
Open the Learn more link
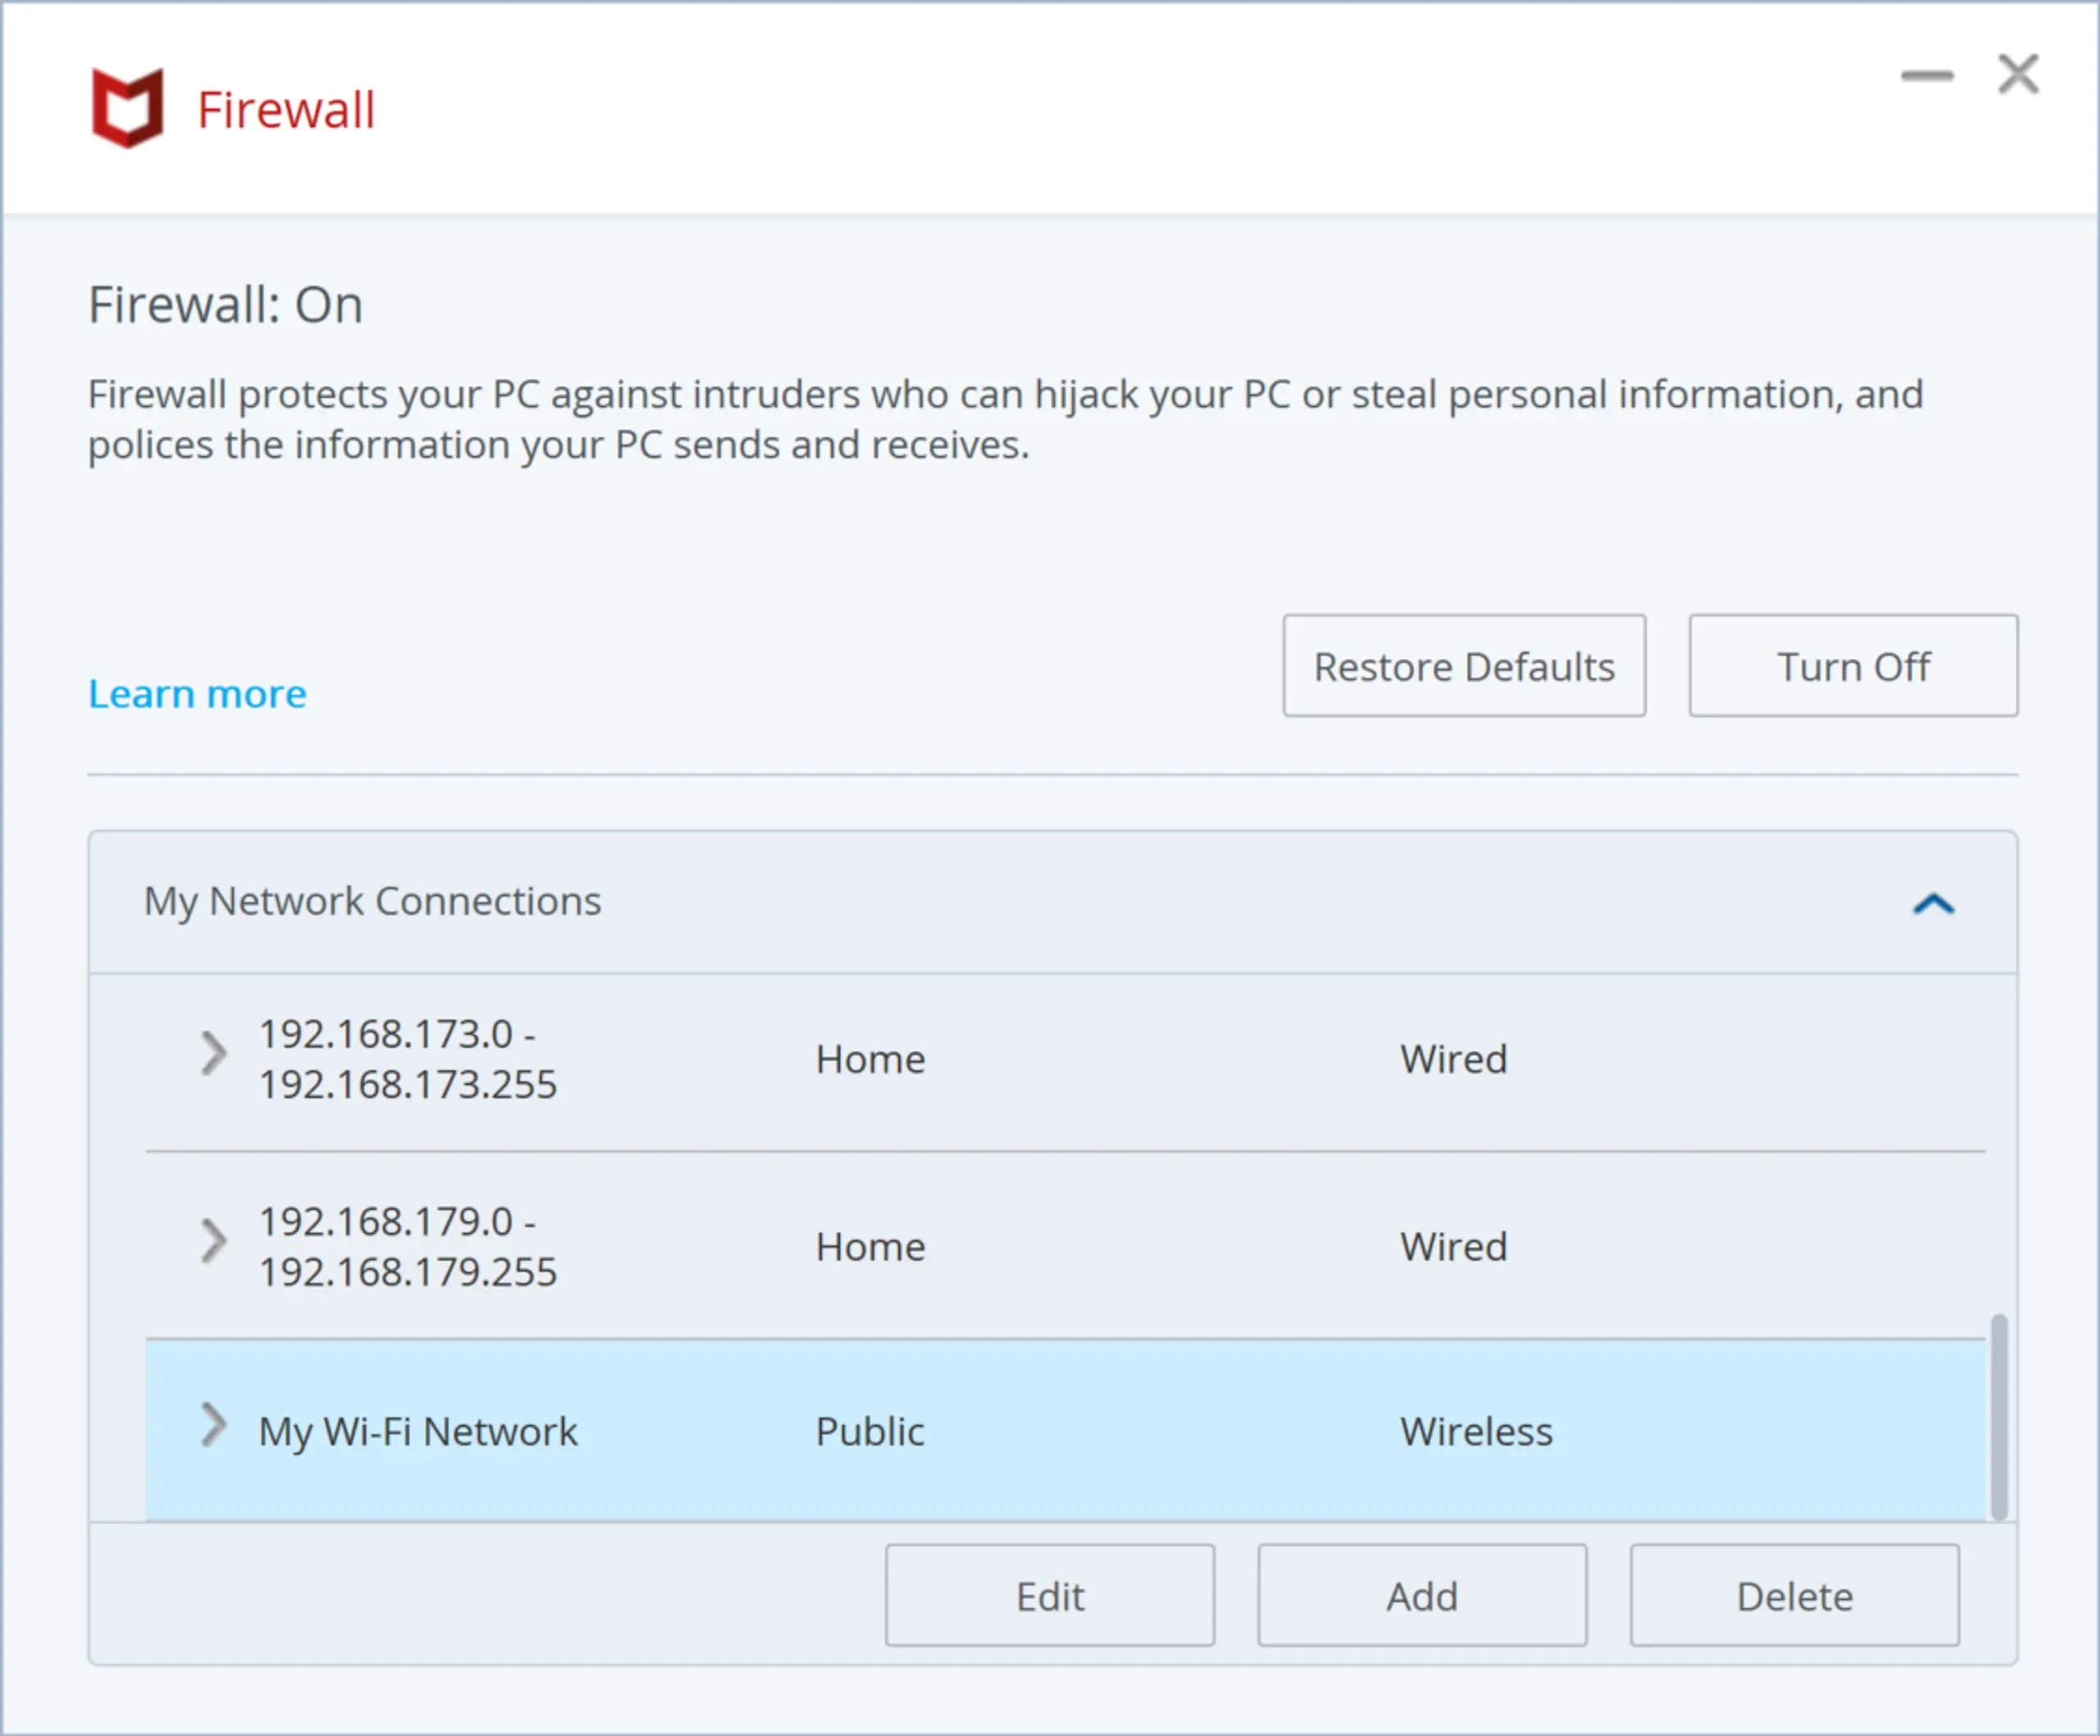coord(197,694)
